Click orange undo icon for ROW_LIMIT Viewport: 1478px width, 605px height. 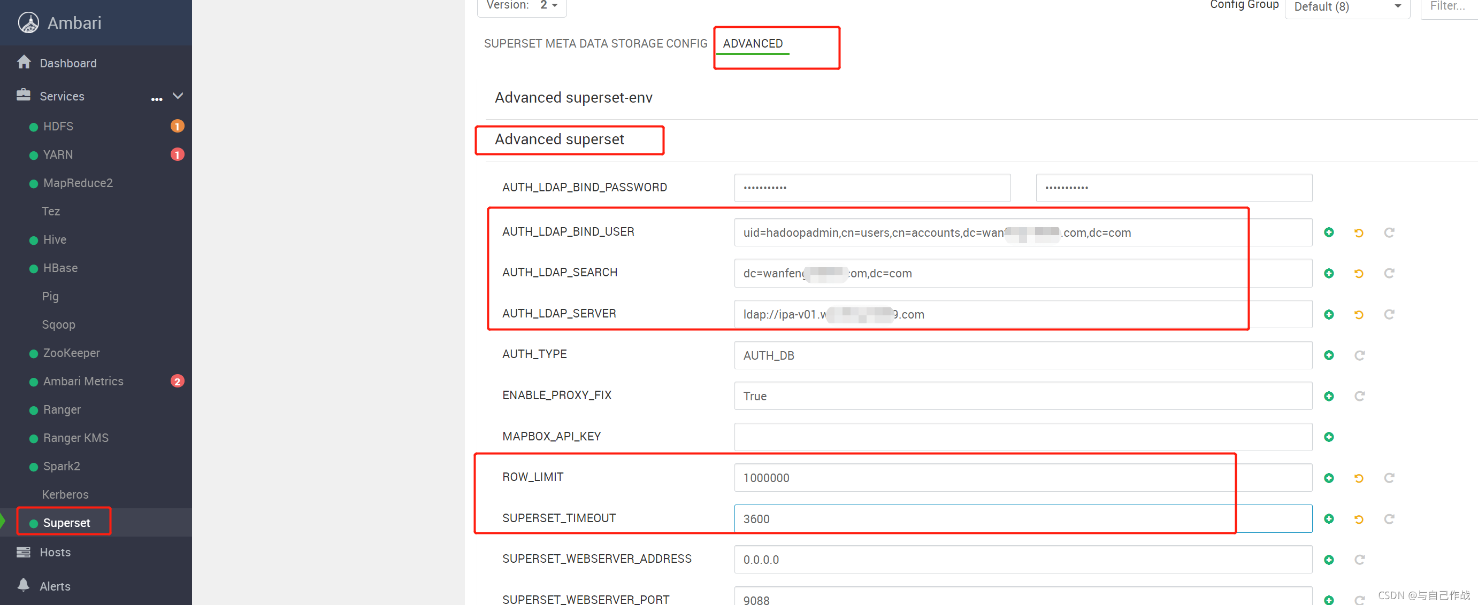pyautogui.click(x=1359, y=478)
